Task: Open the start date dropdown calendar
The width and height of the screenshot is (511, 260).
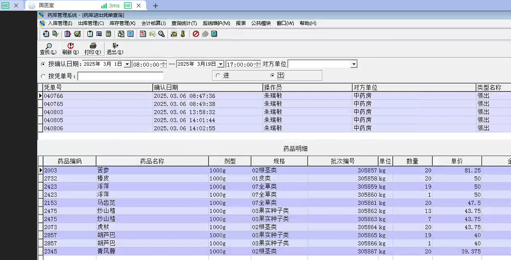Action: coord(127,65)
